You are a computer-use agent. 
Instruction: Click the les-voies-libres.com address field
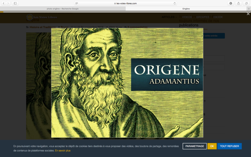(x=126, y=3)
